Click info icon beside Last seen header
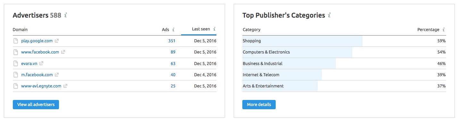 [x=214, y=29]
